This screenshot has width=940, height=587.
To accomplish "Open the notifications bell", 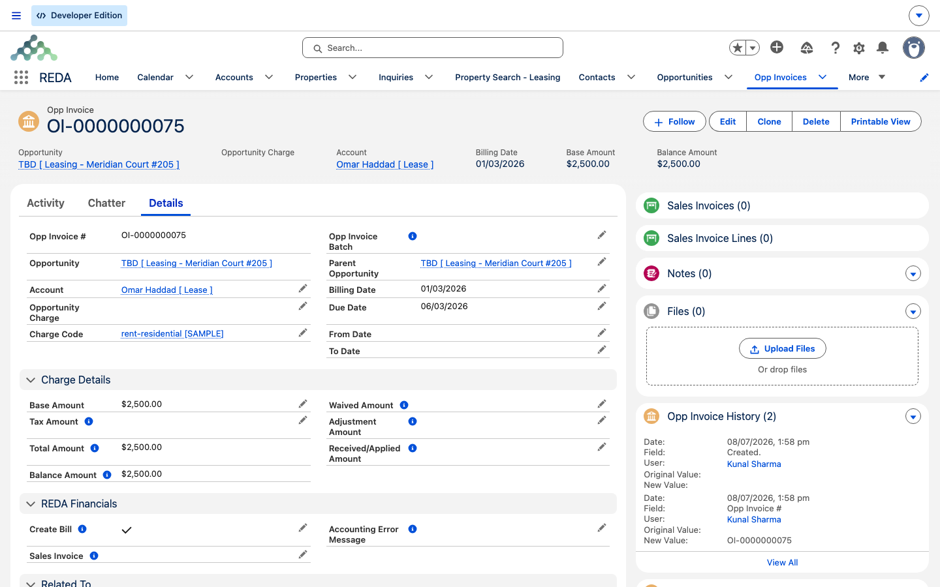I will 883,48.
